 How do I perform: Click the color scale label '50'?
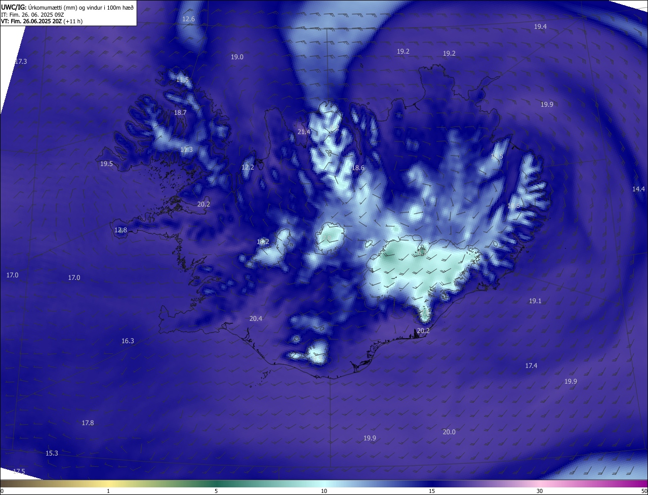644,491
